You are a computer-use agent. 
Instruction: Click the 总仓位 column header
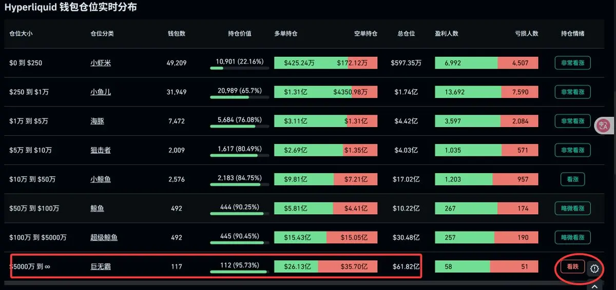407,34
